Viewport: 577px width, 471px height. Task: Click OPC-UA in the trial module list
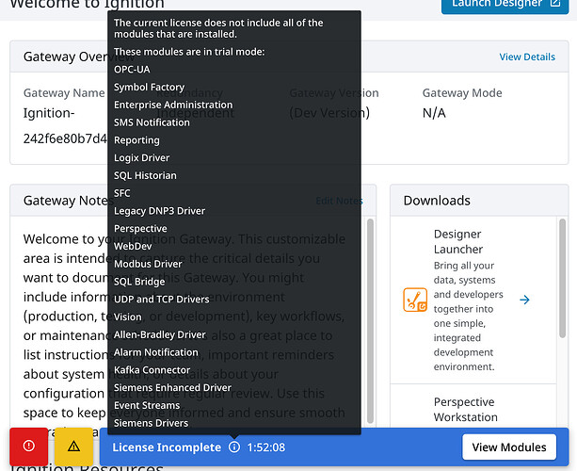(x=132, y=69)
